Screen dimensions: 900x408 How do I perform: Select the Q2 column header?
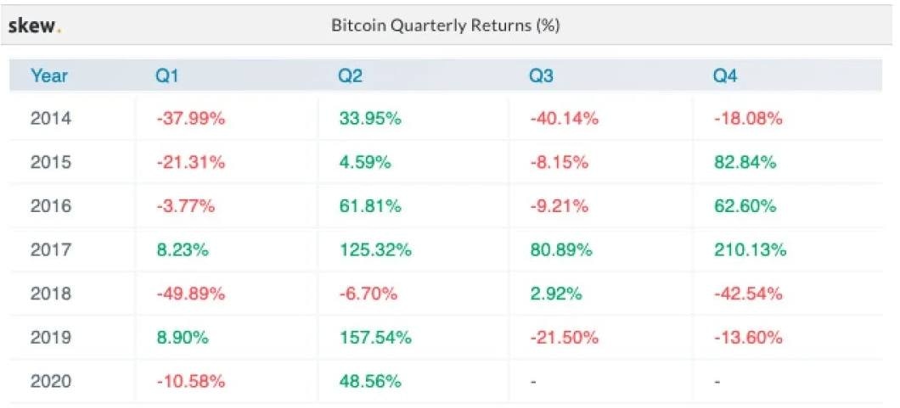[x=350, y=76]
